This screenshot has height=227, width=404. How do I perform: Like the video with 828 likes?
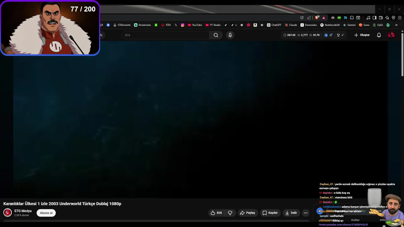pyautogui.click(x=216, y=213)
